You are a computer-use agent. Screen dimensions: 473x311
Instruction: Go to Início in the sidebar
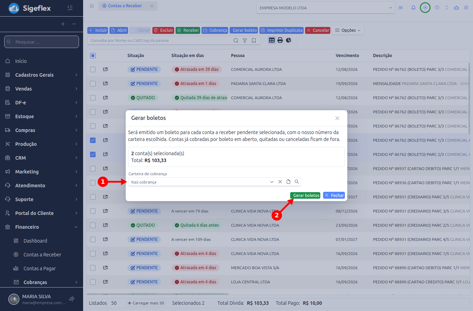point(42,61)
